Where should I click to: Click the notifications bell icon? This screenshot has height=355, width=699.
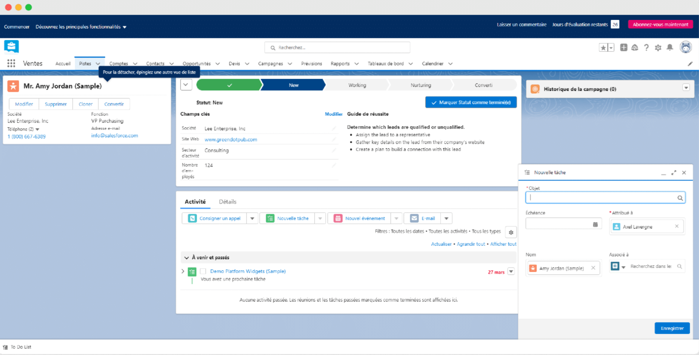(x=670, y=48)
